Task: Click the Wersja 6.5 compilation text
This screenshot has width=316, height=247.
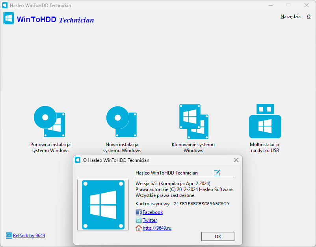Action: 173,184
